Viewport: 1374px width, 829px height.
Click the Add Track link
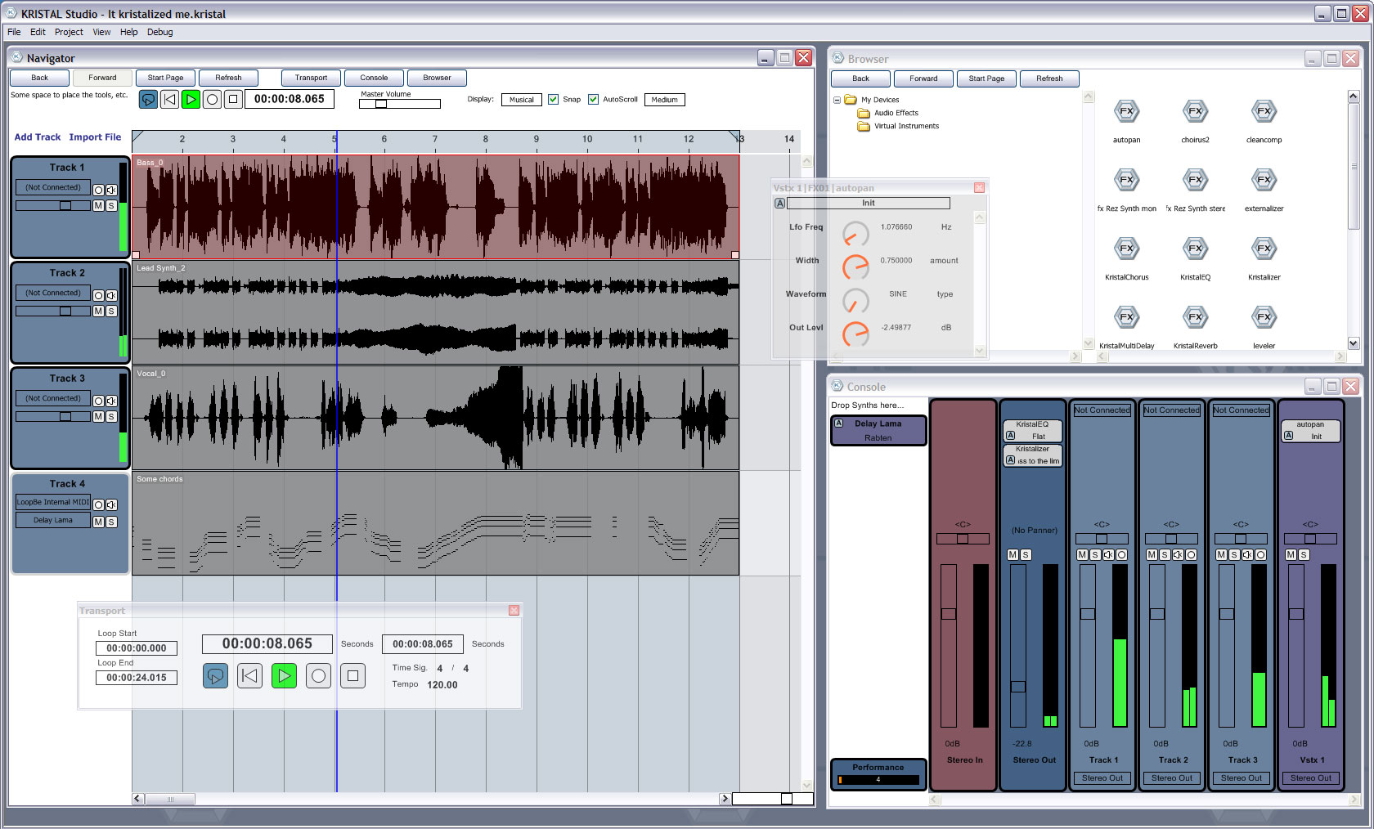tap(38, 137)
